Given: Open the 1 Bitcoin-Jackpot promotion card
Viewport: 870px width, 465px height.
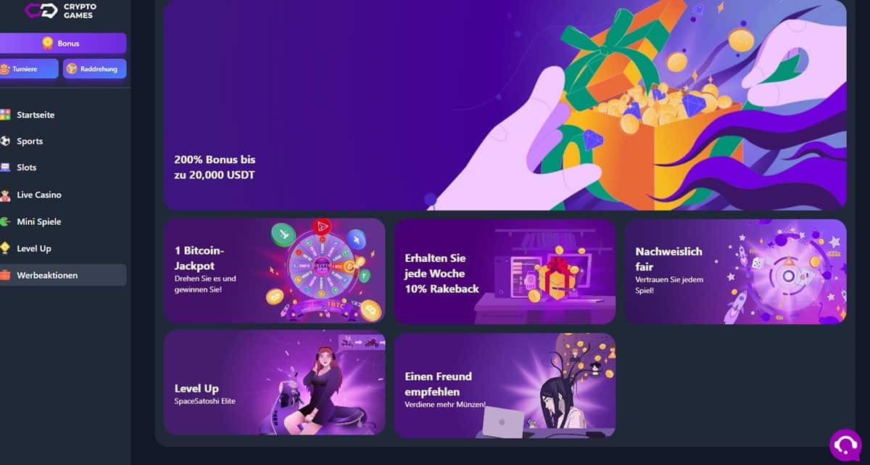Looking at the screenshot, I should (x=274, y=271).
